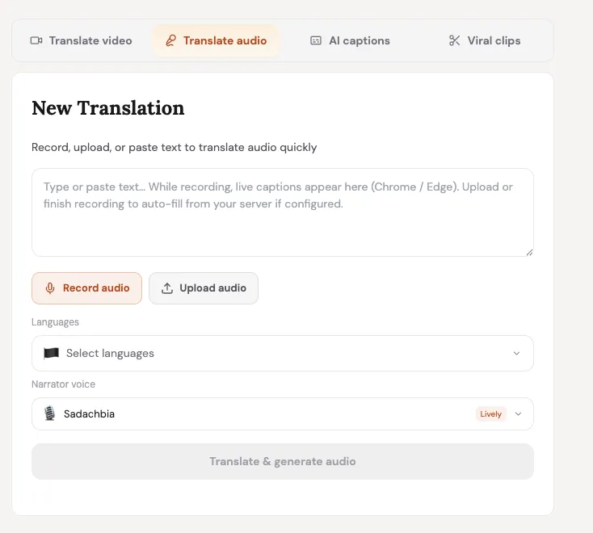593x533 pixels.
Task: Select the Translate audio tab
Action: [x=216, y=40]
